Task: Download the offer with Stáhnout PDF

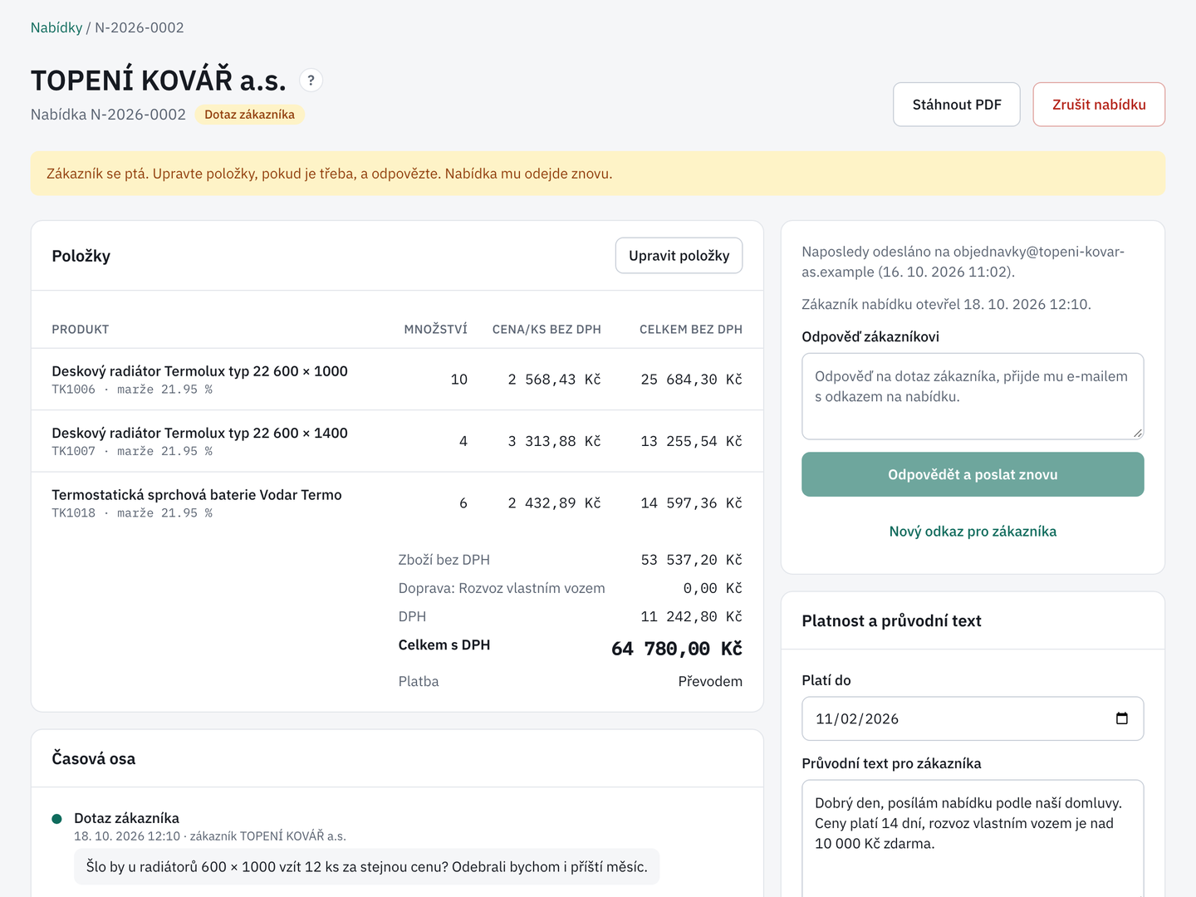Action: pos(957,105)
